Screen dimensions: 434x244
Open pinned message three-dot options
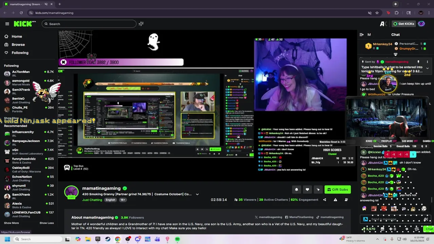427,62
